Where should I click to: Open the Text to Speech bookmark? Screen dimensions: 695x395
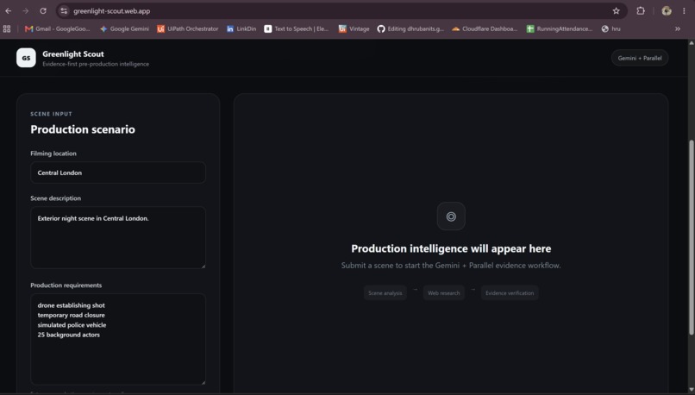point(297,28)
